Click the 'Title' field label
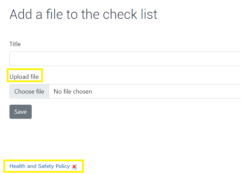The width and height of the screenshot is (241, 174). (15, 44)
